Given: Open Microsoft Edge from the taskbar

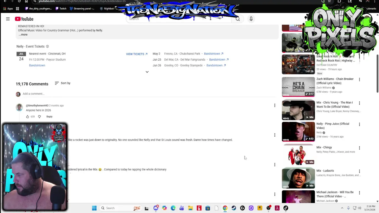Looking at the screenshot, I should 173,208.
